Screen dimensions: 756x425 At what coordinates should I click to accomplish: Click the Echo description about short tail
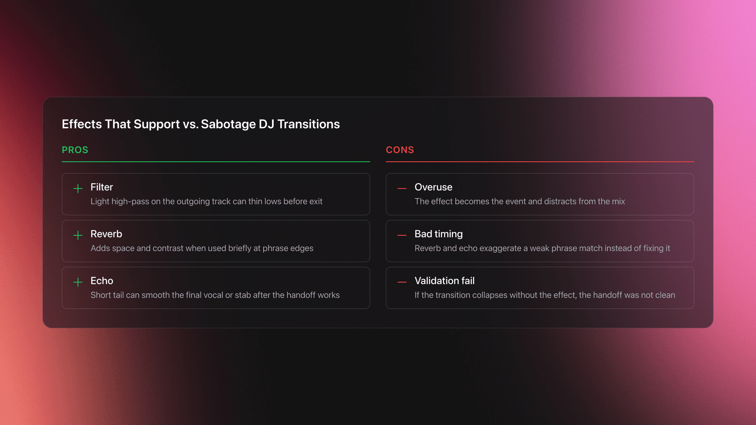[215, 295]
